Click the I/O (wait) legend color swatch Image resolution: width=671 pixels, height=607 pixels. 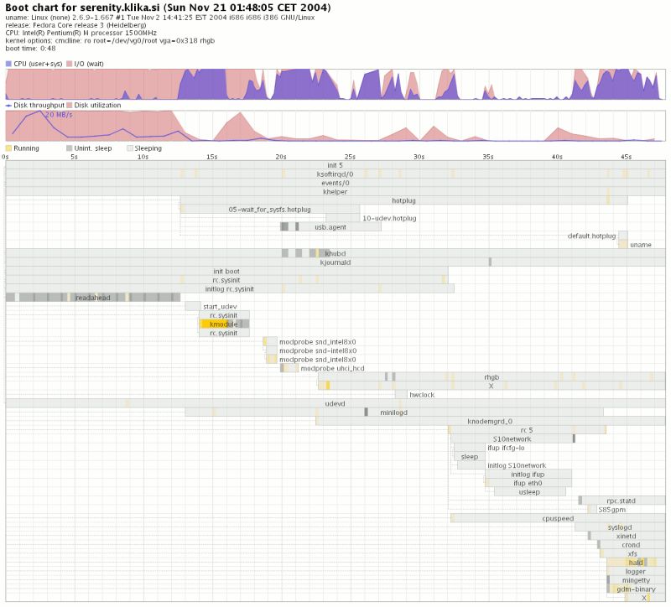point(70,64)
